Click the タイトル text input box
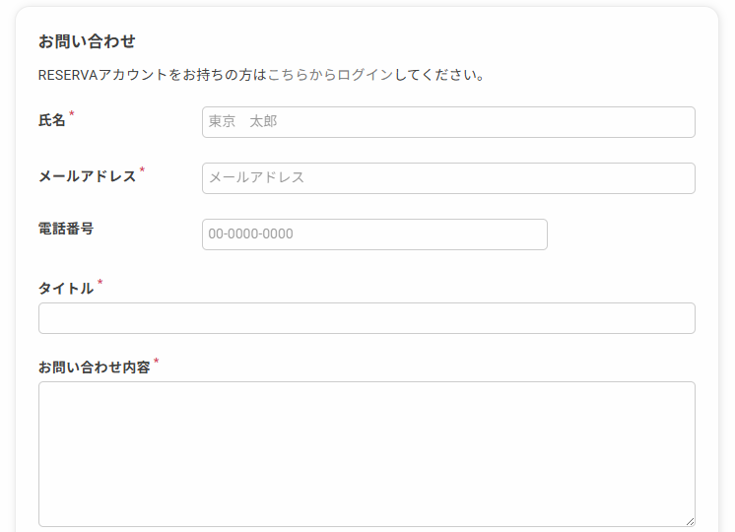 pos(367,318)
